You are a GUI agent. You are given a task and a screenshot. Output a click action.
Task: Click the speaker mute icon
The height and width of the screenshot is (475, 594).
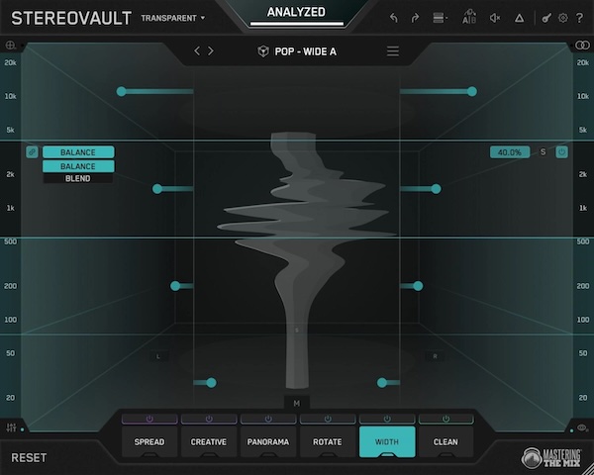coord(495,18)
